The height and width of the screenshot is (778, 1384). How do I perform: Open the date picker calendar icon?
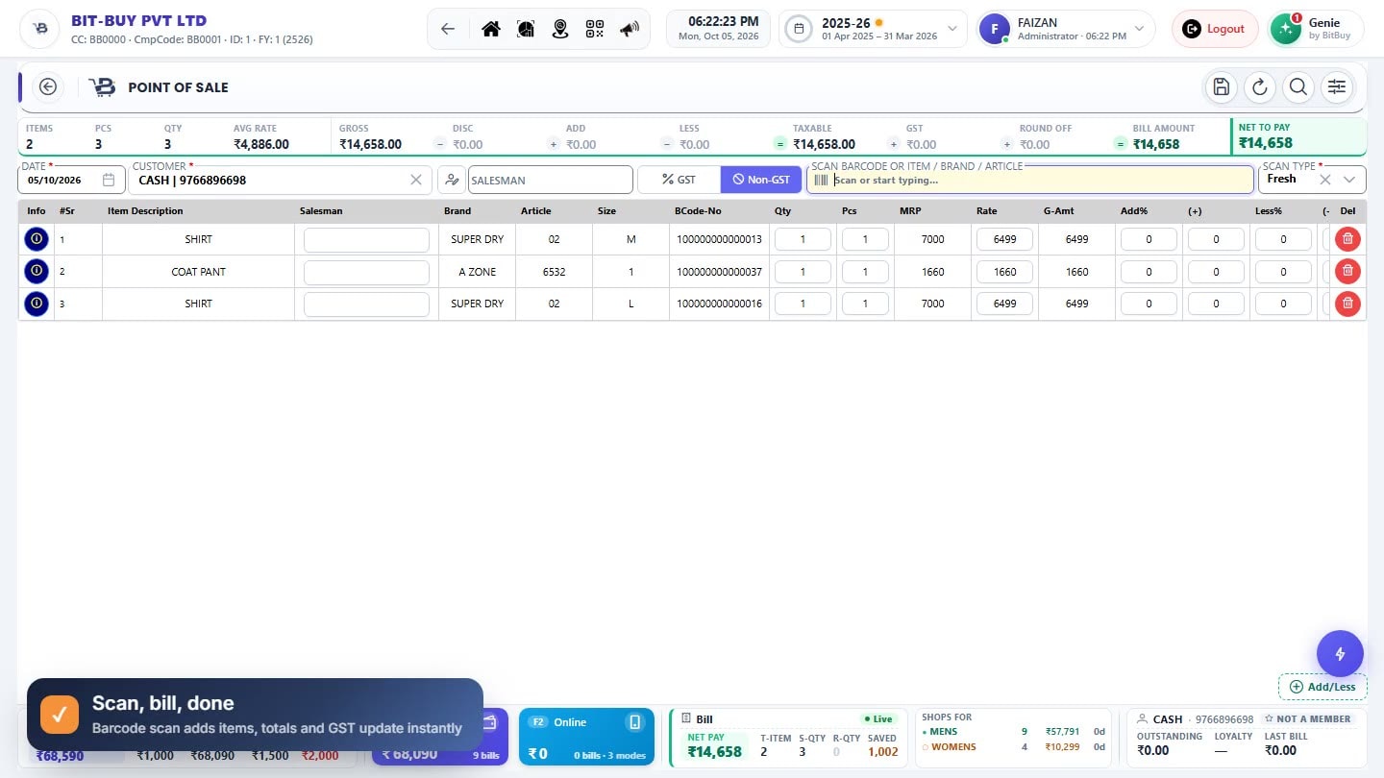click(x=110, y=180)
